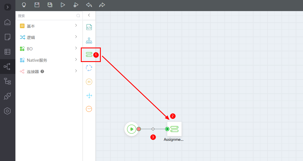Click the red output port of start node
The height and width of the screenshot is (161, 303).
point(139,129)
